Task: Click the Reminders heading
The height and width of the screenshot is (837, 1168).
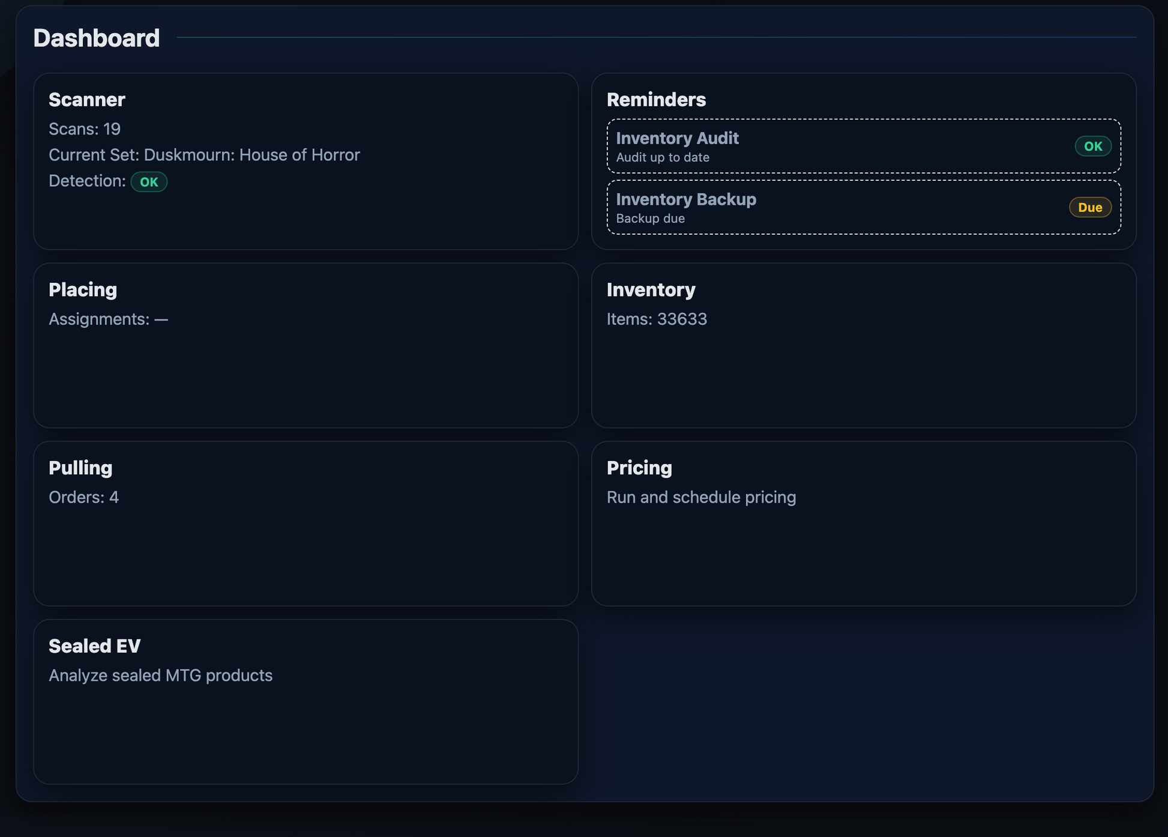Action: coord(656,100)
